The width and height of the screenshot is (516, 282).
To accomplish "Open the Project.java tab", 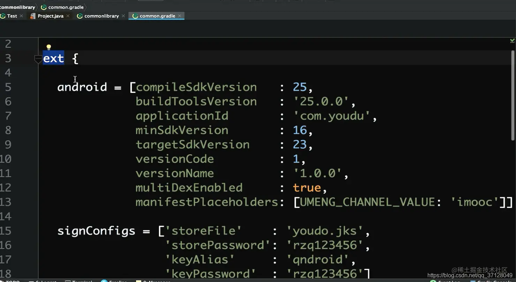I will 51,16.
